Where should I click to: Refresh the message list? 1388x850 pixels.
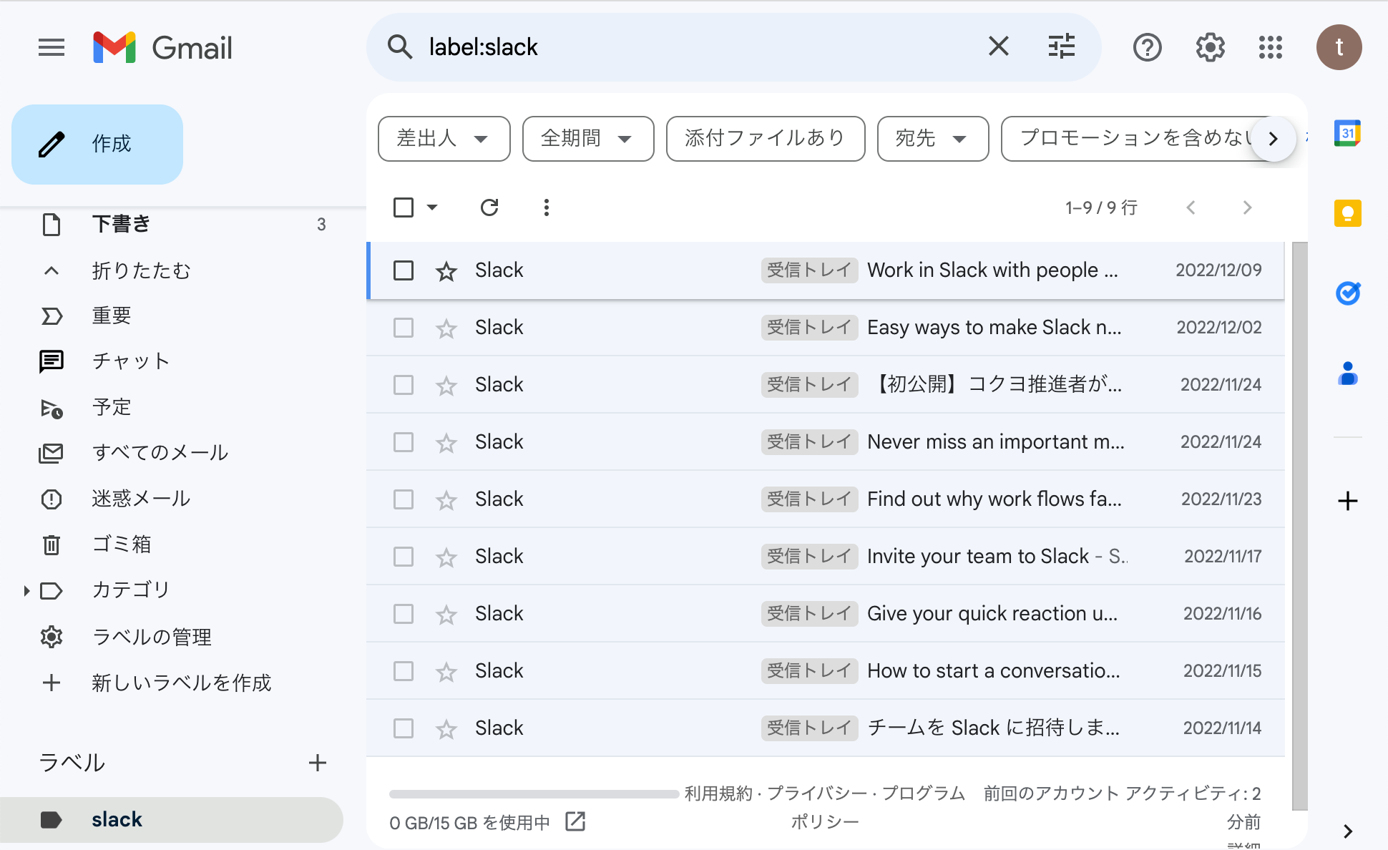coord(489,207)
